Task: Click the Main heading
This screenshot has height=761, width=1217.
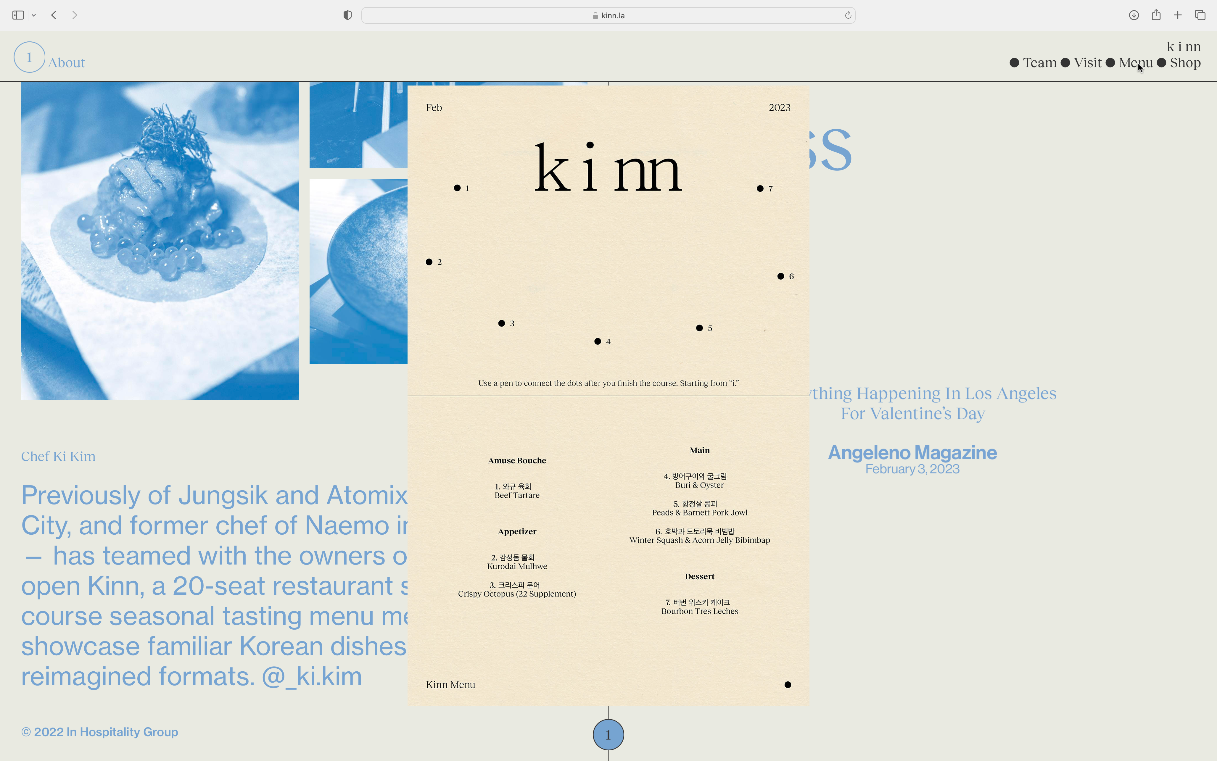Action: point(700,450)
